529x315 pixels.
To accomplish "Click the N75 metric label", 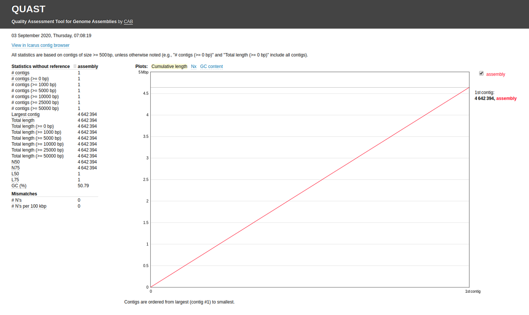I will [15, 168].
